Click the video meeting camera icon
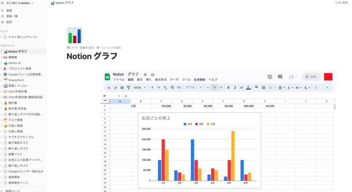This screenshot has width=352, height=192. click(x=291, y=77)
